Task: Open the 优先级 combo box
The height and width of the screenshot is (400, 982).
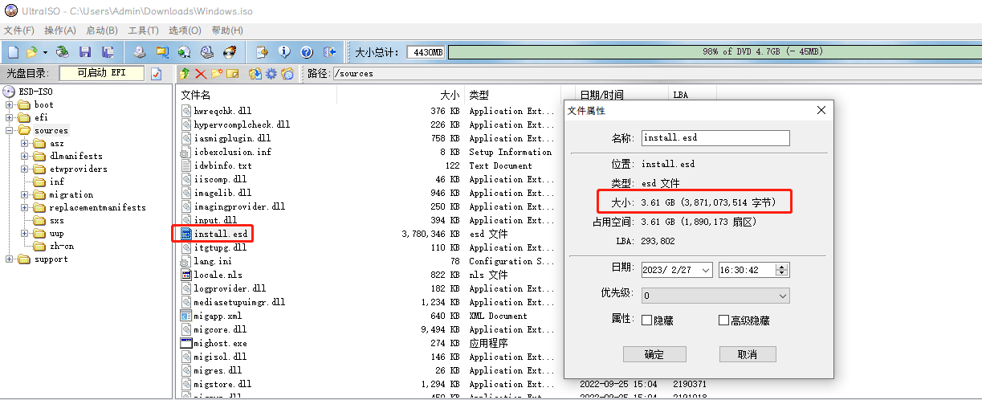Action: click(x=715, y=296)
